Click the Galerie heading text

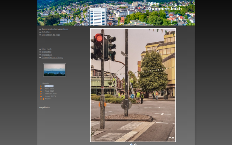coord(45,83)
